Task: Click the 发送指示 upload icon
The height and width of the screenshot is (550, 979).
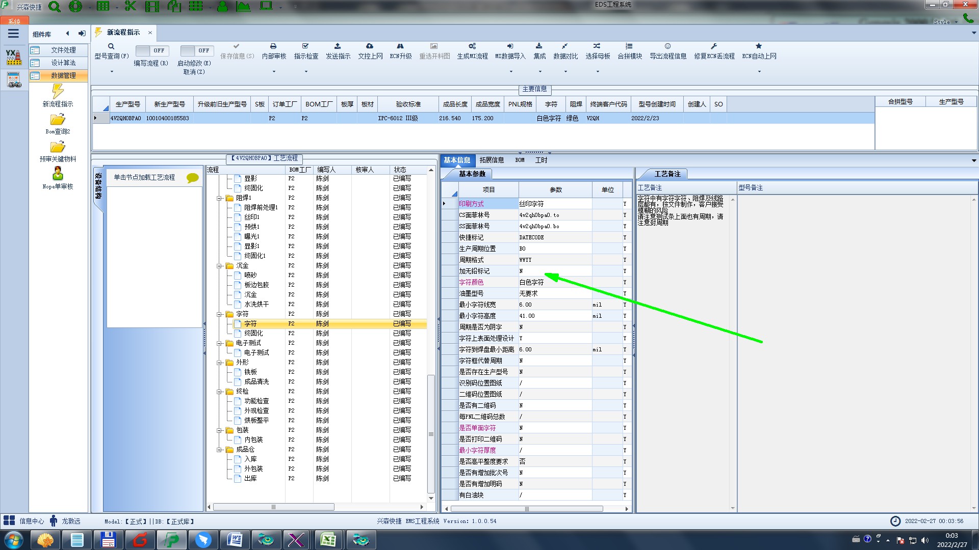Action: [x=338, y=46]
